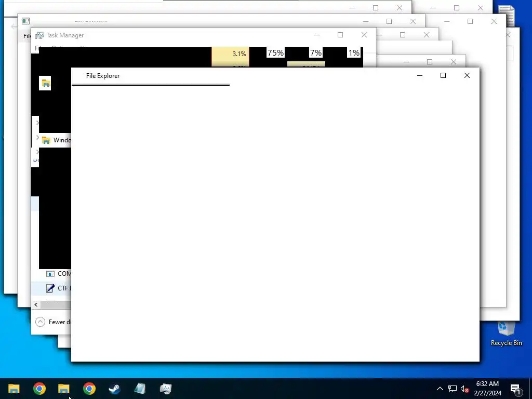Switch to Task Manager via its taskbar icon
This screenshot has height=399, width=532.
click(165, 389)
